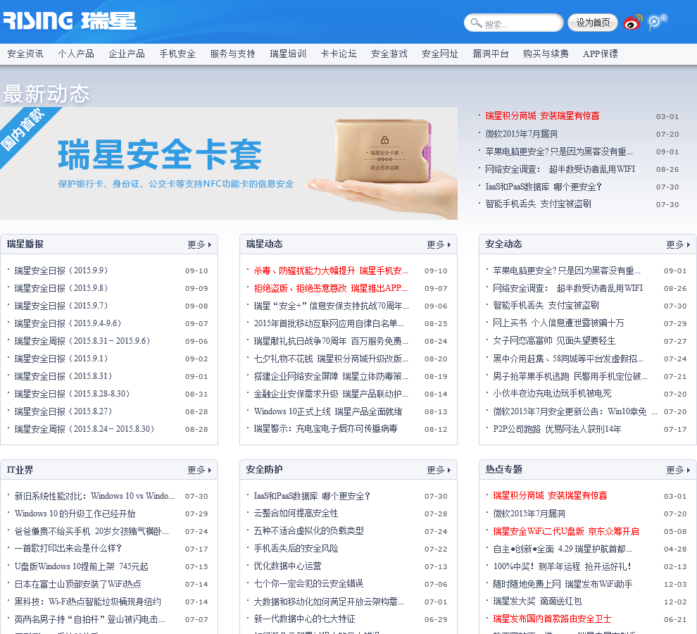Open 瑞星安全周报（2015.8.31－2015.9.6）
This screenshot has height=634, width=697.
(x=82, y=341)
